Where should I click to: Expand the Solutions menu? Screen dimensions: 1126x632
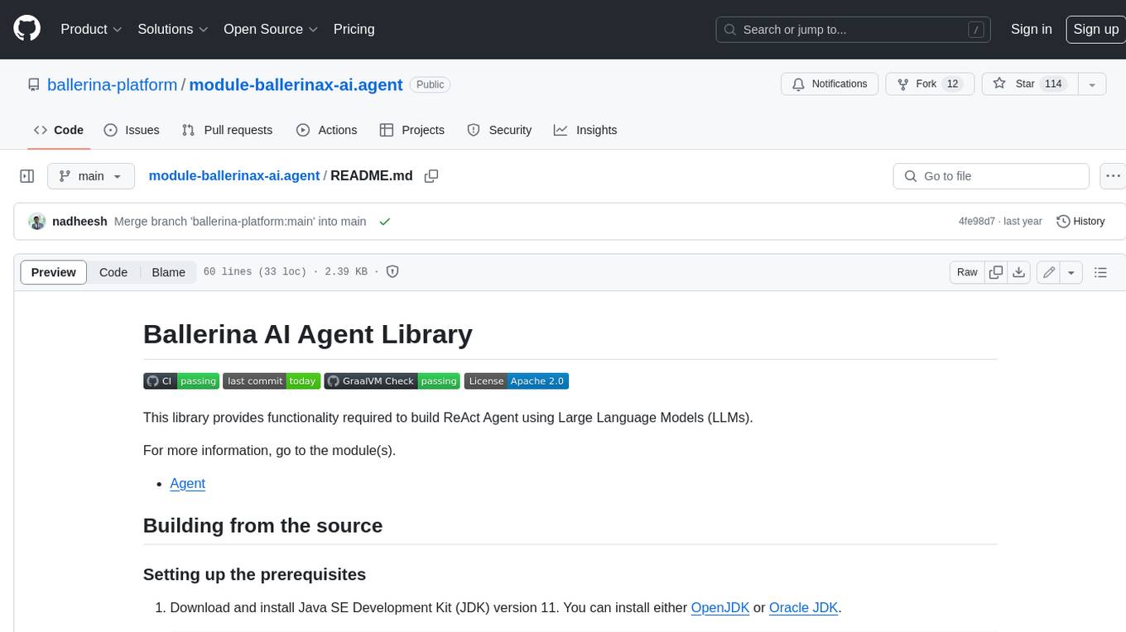172,29
